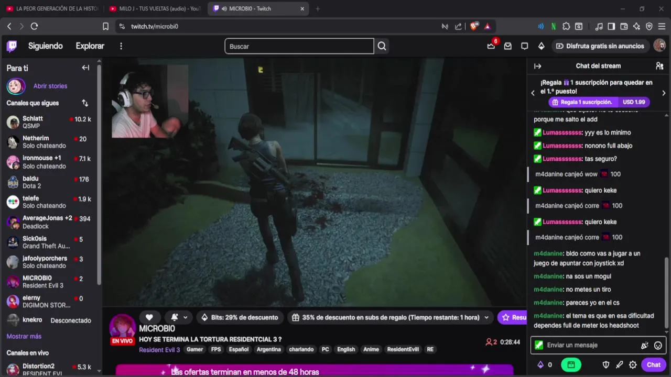Go to Twitch home via logo
The image size is (671, 377).
pyautogui.click(x=12, y=46)
